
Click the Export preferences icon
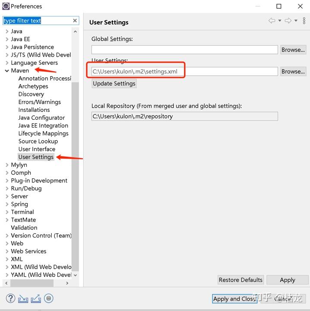pyautogui.click(x=36, y=298)
